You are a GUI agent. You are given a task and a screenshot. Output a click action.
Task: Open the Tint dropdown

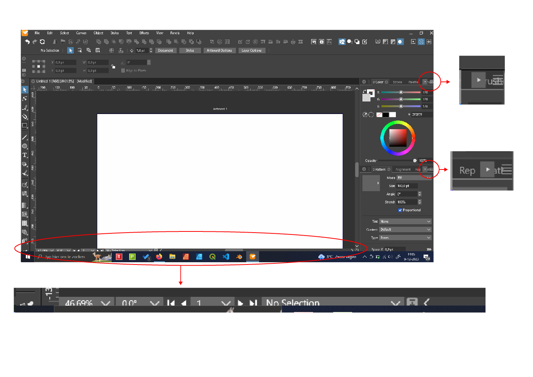[405, 222]
